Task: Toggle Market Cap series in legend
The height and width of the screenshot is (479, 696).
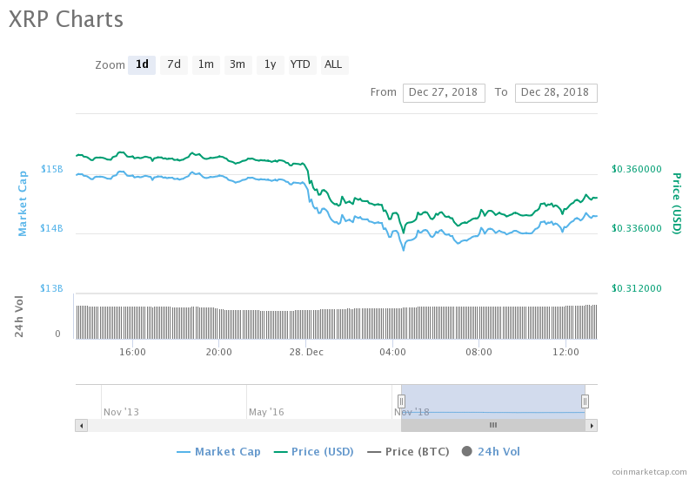Action: 219,452
